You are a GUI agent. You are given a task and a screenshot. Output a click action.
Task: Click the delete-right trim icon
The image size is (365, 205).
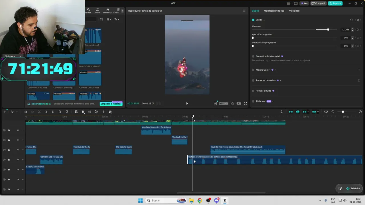pyautogui.click(x=53, y=112)
